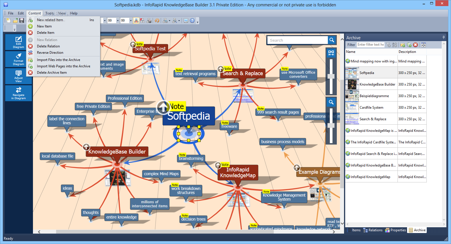Screen dimensions: 451x244
Task: Click the auto-fit column widths icon
Action: pos(424,45)
